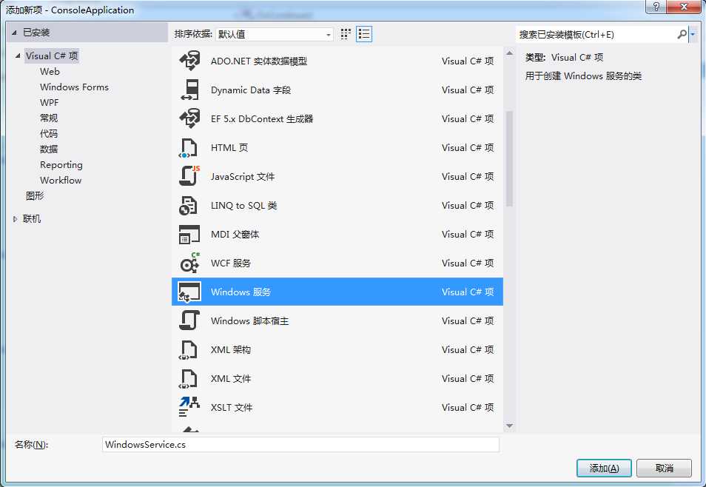Open the search options dropdown arrow

pyautogui.click(x=693, y=34)
